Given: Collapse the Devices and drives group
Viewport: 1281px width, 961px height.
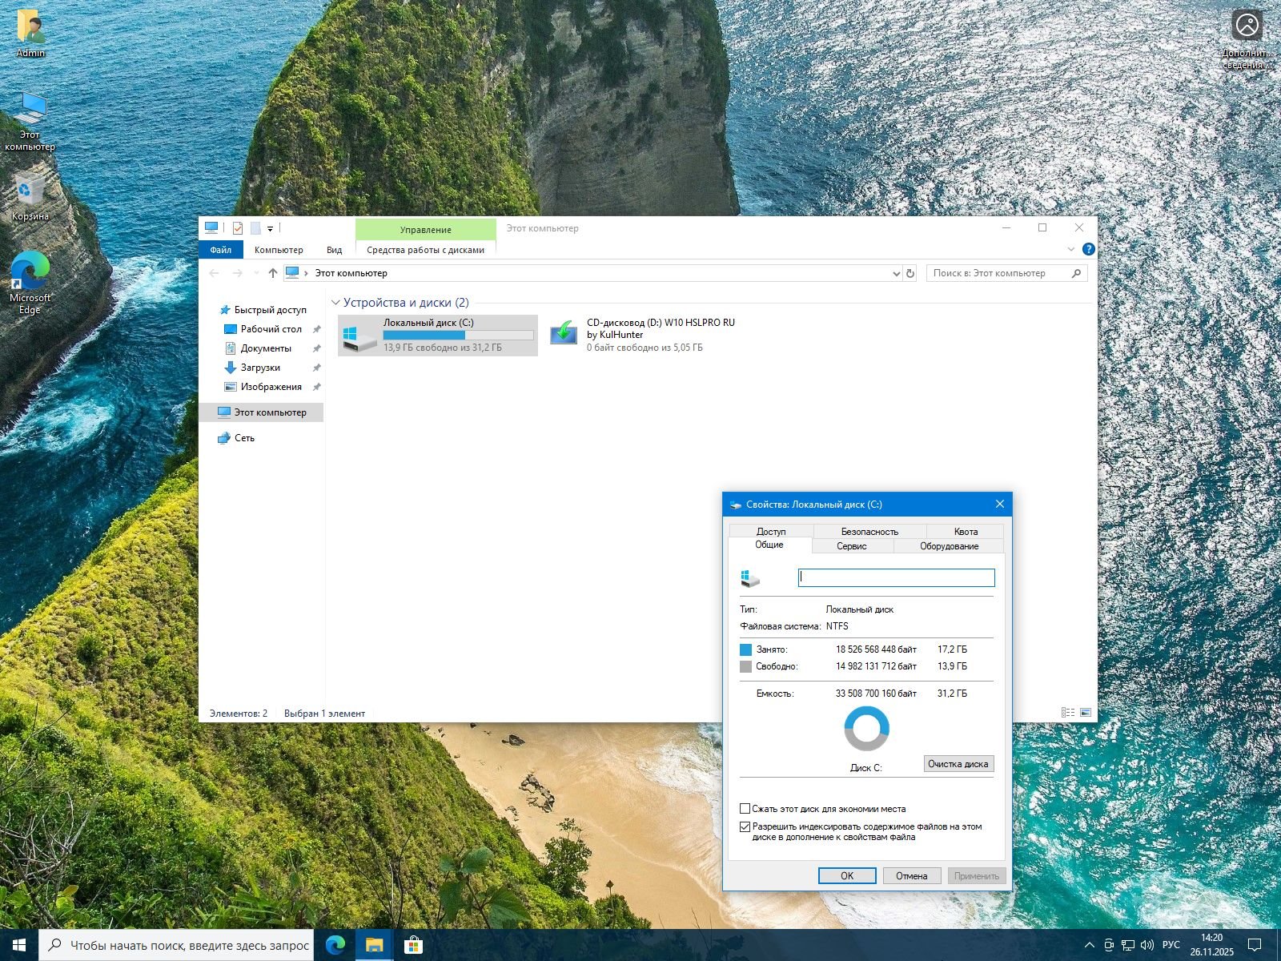Looking at the screenshot, I should coord(335,303).
